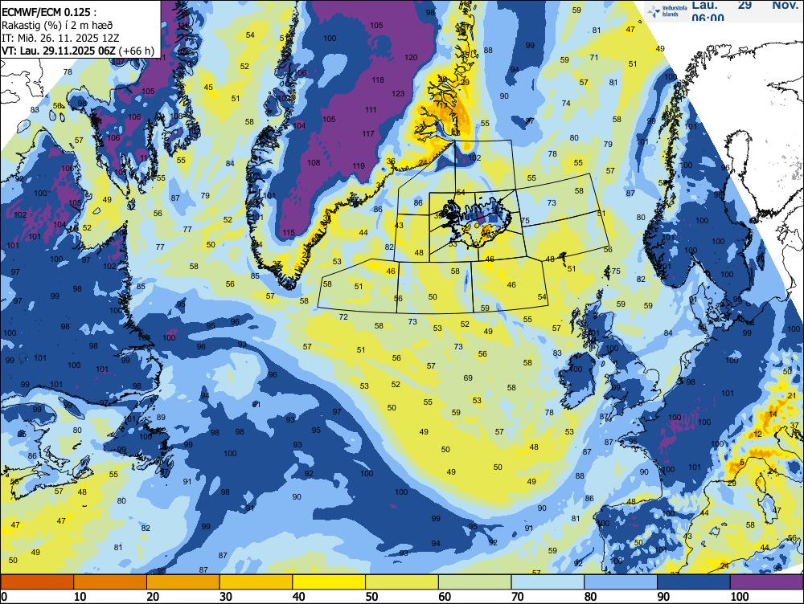This screenshot has width=804, height=604.
Task: Select the 30–40 golden legend swatch
Action: 256,582
